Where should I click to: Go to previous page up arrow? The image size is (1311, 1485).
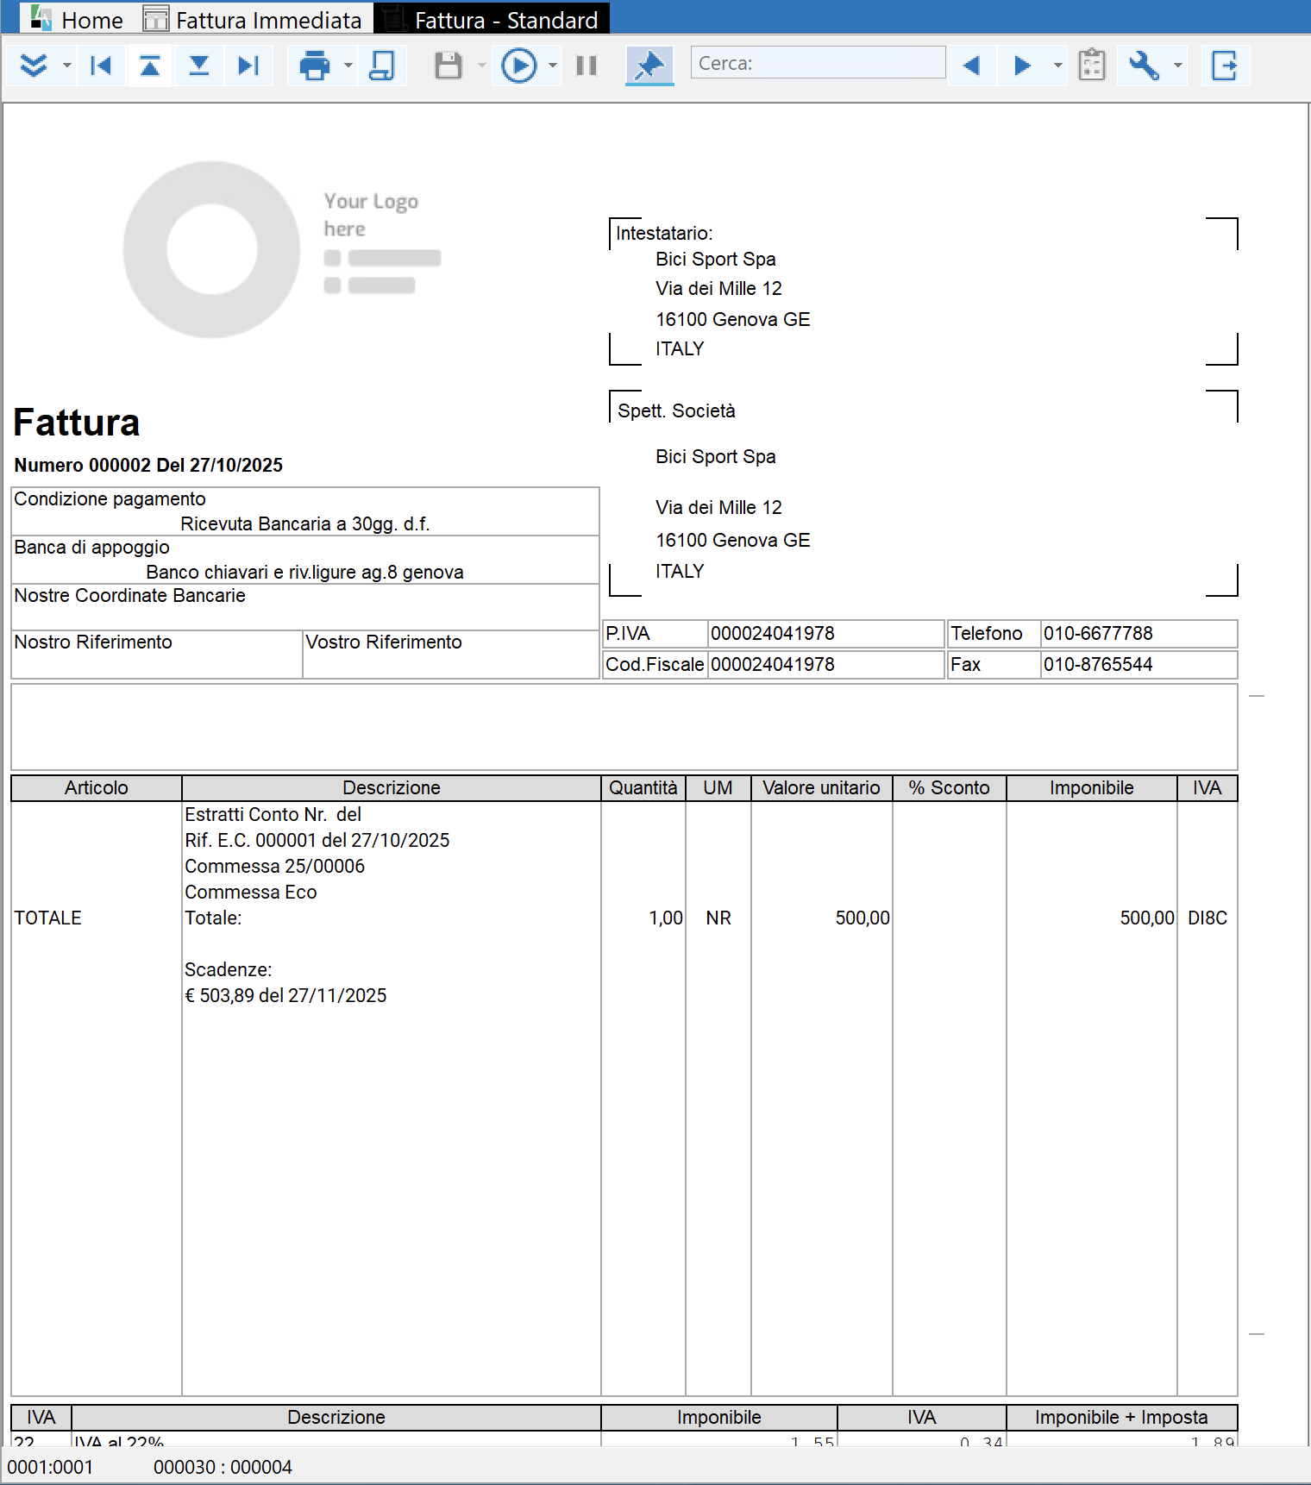pyautogui.click(x=150, y=66)
